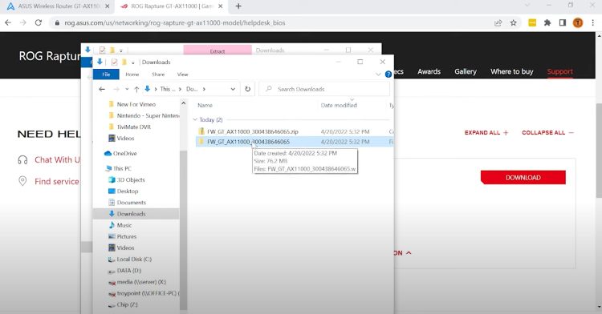The image size is (602, 314).
Task: Open the Awards page link
Action: (x=429, y=71)
